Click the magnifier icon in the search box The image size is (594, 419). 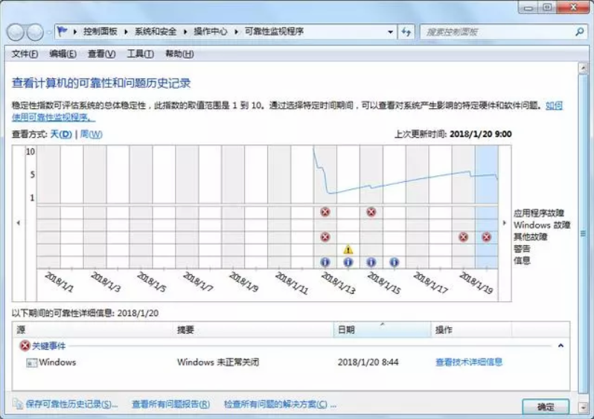579,32
